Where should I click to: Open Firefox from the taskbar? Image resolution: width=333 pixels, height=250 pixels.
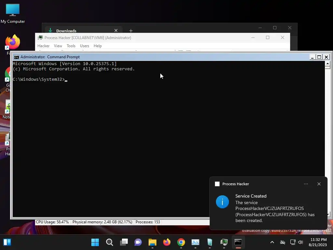(x=167, y=242)
